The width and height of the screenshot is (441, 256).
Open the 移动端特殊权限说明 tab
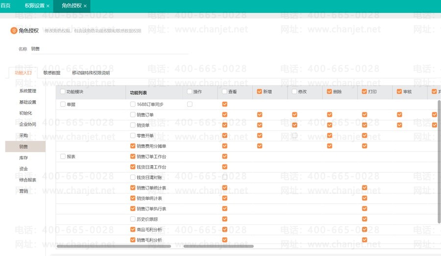(91, 73)
